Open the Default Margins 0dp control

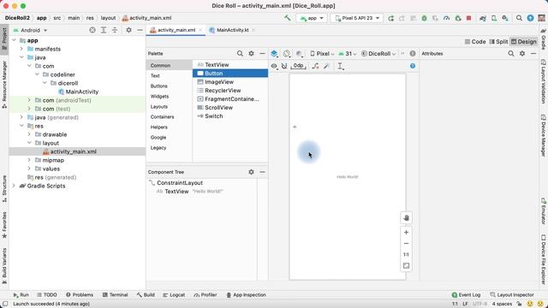pyautogui.click(x=298, y=66)
